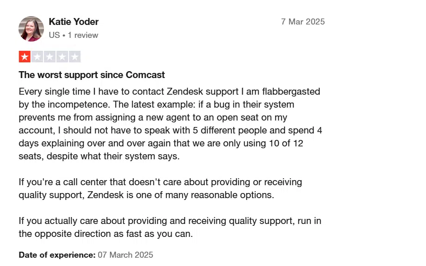Click the fourth gray rating star

click(x=62, y=57)
